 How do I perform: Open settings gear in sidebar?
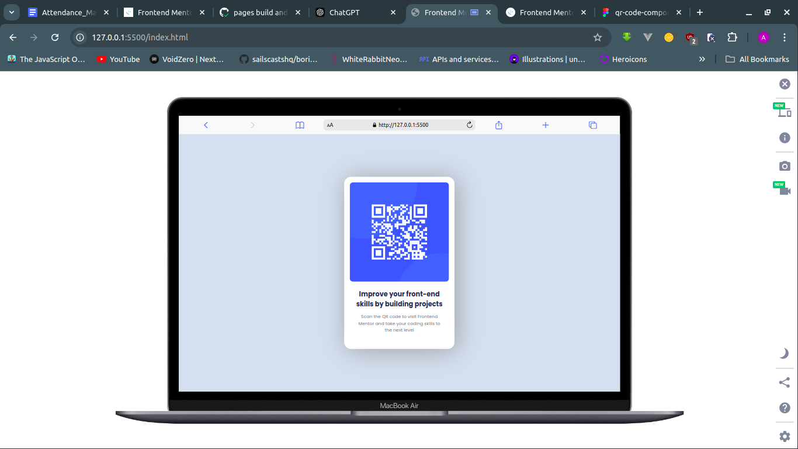[x=785, y=436]
